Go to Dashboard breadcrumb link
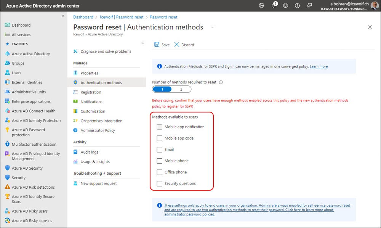The width and height of the screenshot is (381, 228). point(83,17)
